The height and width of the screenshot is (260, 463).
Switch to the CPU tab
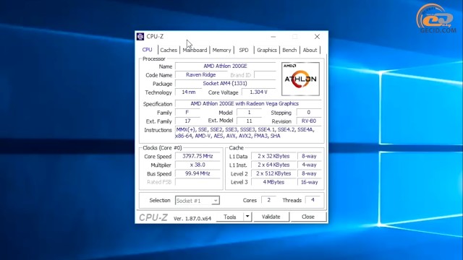(x=147, y=50)
